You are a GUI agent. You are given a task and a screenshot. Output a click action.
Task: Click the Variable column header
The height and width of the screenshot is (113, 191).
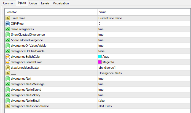tap(51, 12)
